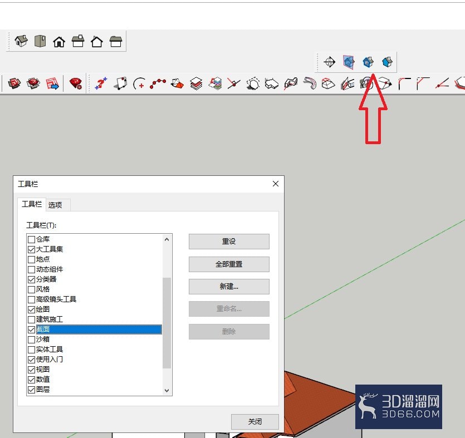Viewport: 465px width, 438px height.
Task: Open the Extension Warehouse red box icon
Action: [x=14, y=83]
